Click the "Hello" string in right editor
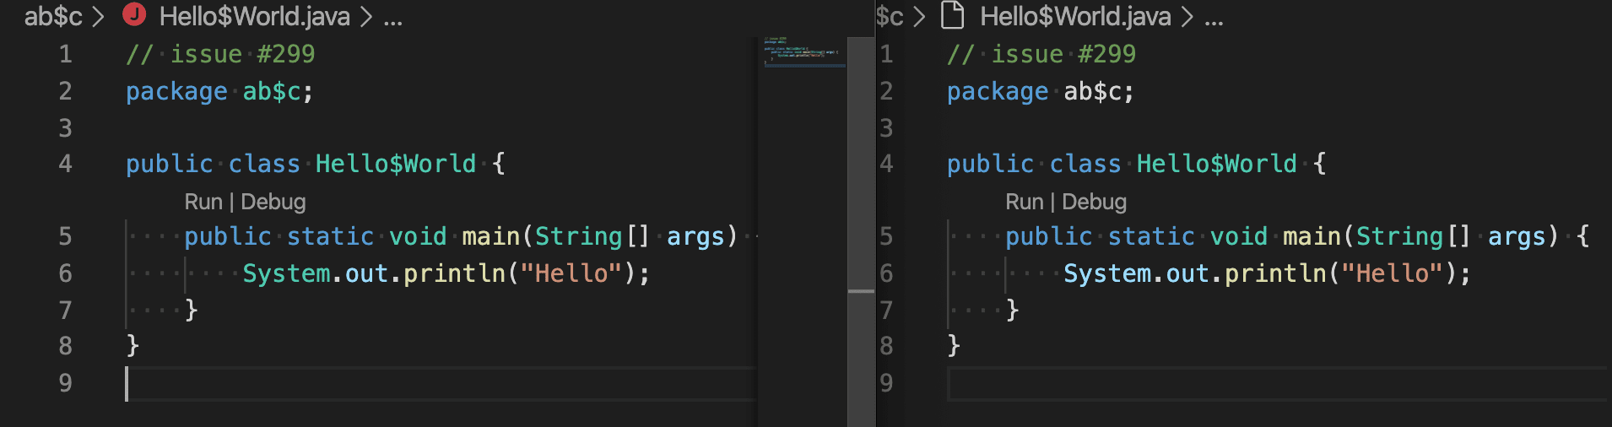This screenshot has height=427, width=1612. point(1392,273)
